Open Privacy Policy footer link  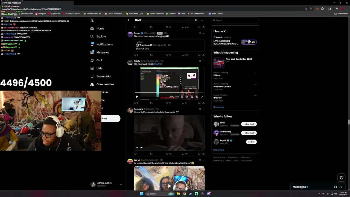coord(233,158)
